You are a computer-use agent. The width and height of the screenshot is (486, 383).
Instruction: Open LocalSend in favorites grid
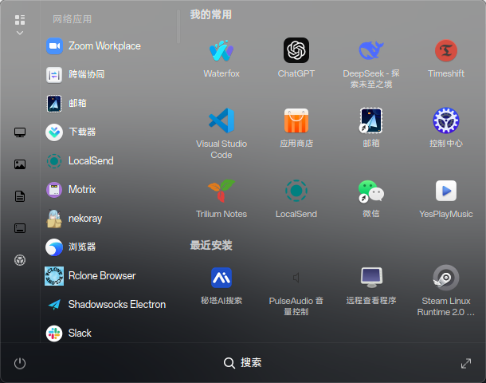tap(296, 199)
